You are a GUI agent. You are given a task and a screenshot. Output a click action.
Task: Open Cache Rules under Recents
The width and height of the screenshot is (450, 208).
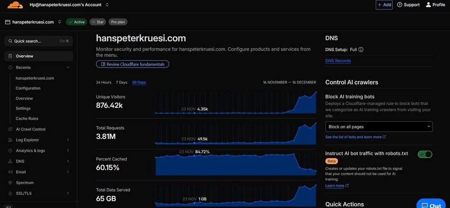[27, 118]
